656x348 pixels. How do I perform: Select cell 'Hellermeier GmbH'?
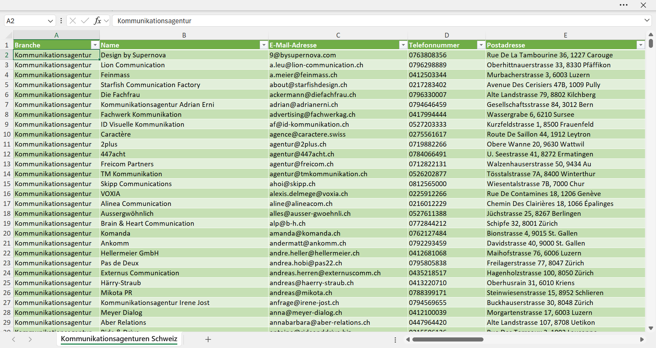pyautogui.click(x=184, y=253)
